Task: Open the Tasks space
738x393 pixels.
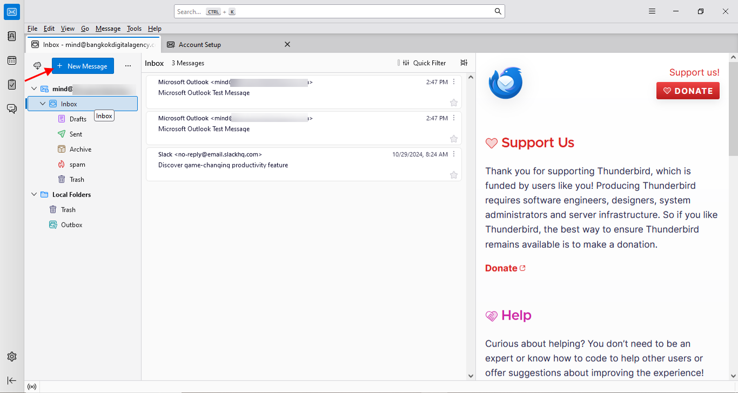Action: [x=12, y=84]
